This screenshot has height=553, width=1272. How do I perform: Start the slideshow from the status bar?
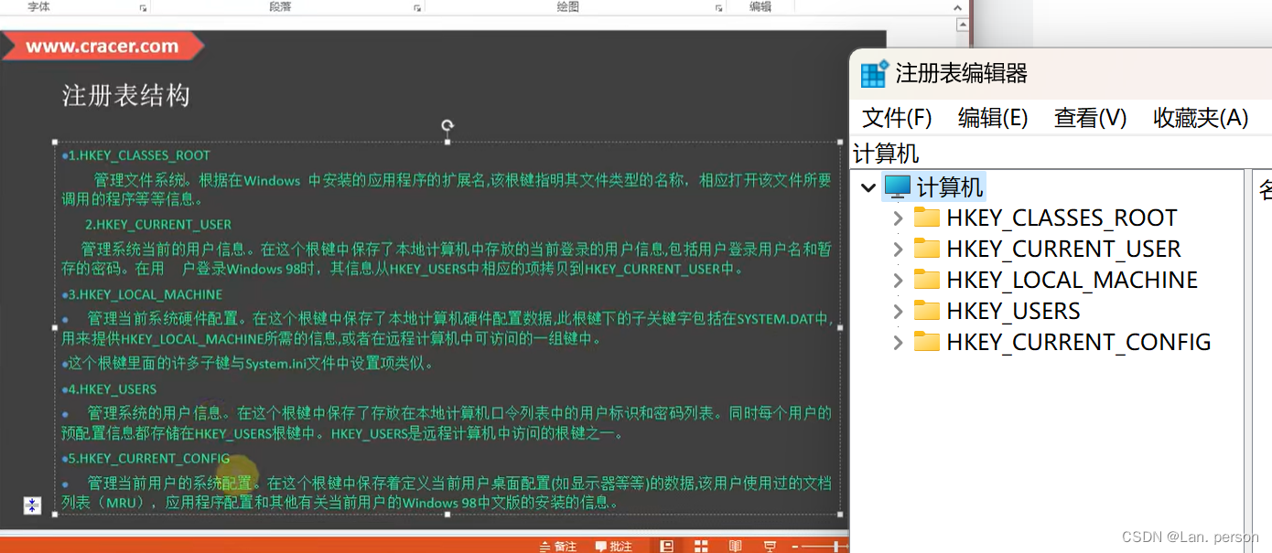(770, 546)
